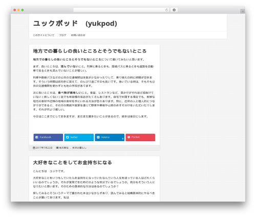Bookmark post via Hatena button
Screen dimensions: 256x217
click(110, 137)
